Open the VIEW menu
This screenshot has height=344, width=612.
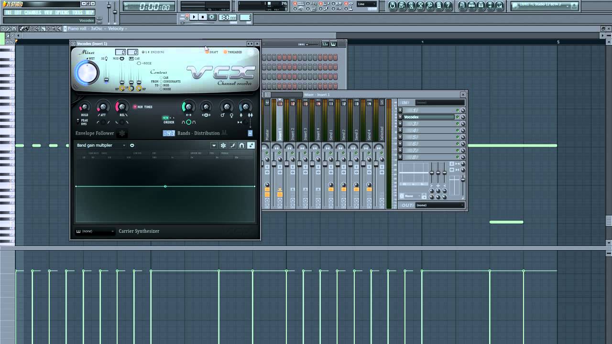(x=48, y=12)
